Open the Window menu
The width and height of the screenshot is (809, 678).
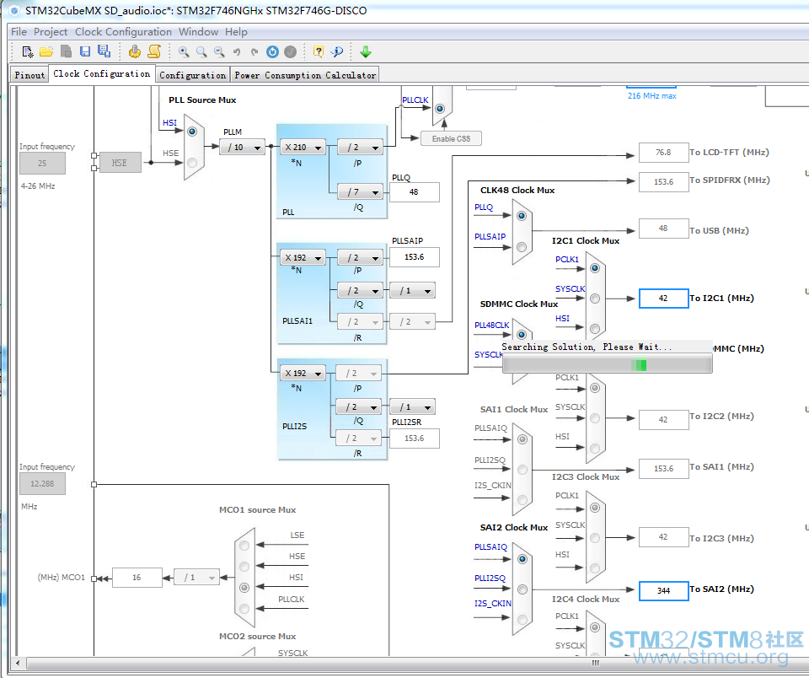(198, 31)
